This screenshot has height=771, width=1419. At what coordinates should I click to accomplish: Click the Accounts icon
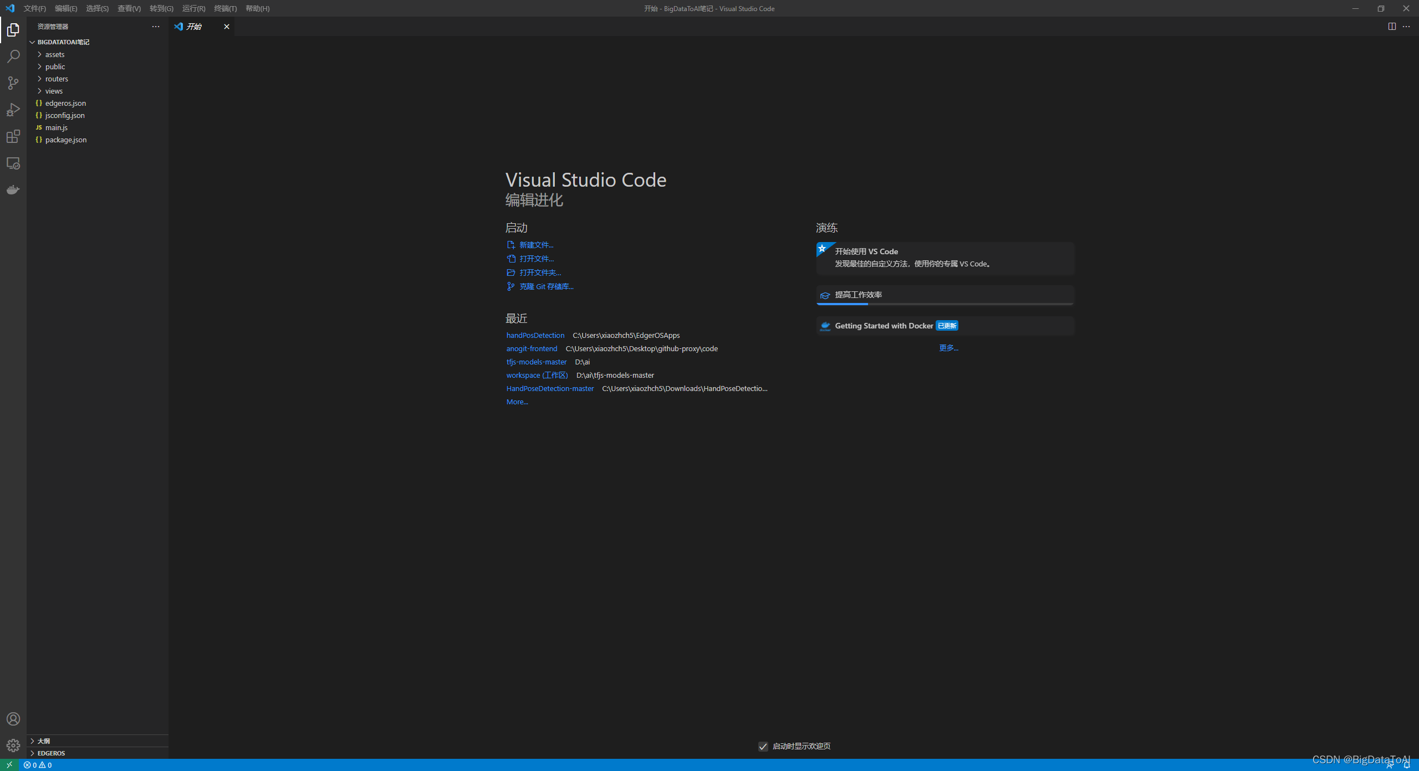click(x=13, y=719)
